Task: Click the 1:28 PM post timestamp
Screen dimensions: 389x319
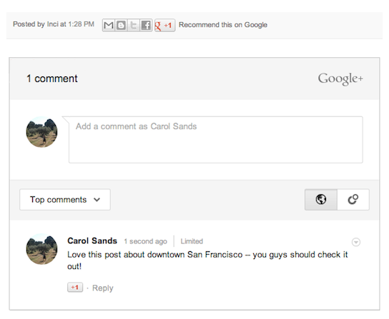Action: (x=81, y=24)
